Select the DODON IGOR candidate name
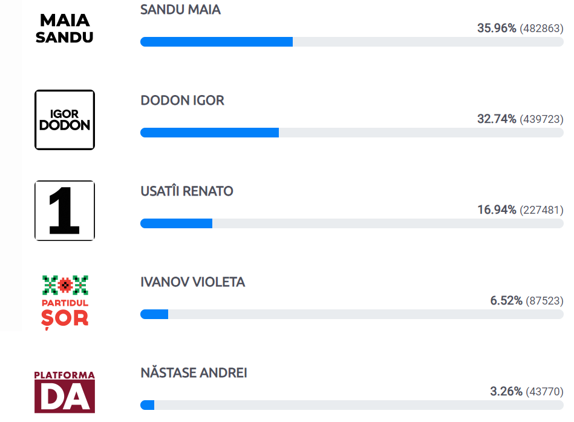574x422 pixels. 182,101
